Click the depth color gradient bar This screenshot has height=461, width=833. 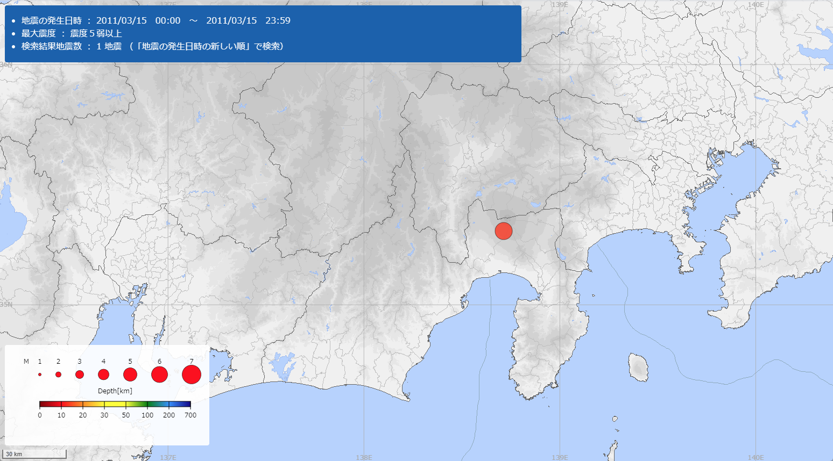(115, 404)
